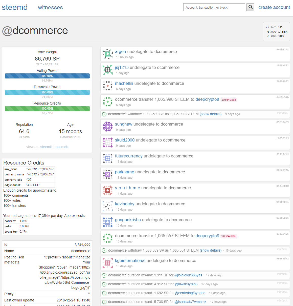This screenshot has height=306, width=293.
Task: Click kgbinternational's avatar icon
Action: [108, 263]
